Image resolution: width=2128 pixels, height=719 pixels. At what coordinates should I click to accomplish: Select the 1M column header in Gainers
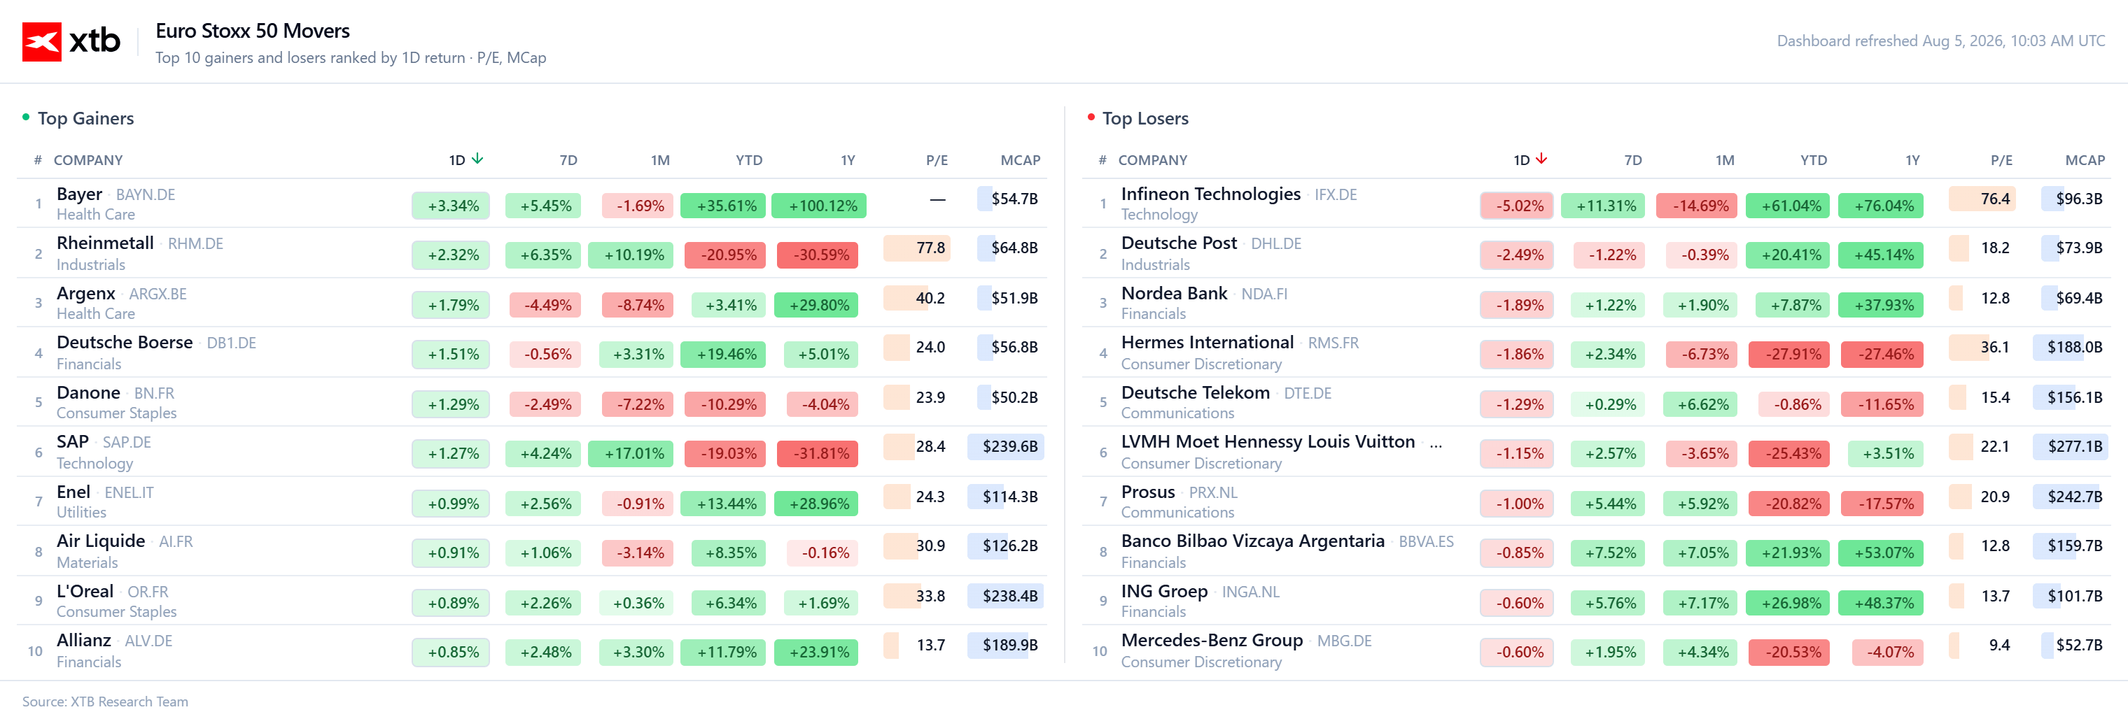pos(659,160)
